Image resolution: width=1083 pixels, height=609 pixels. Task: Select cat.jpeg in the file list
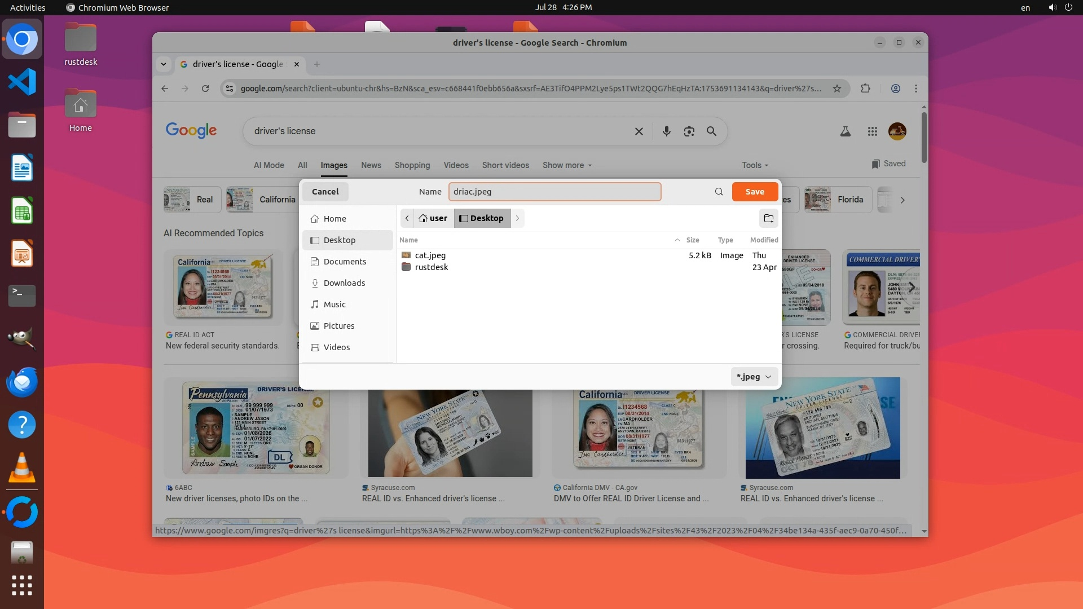point(430,255)
